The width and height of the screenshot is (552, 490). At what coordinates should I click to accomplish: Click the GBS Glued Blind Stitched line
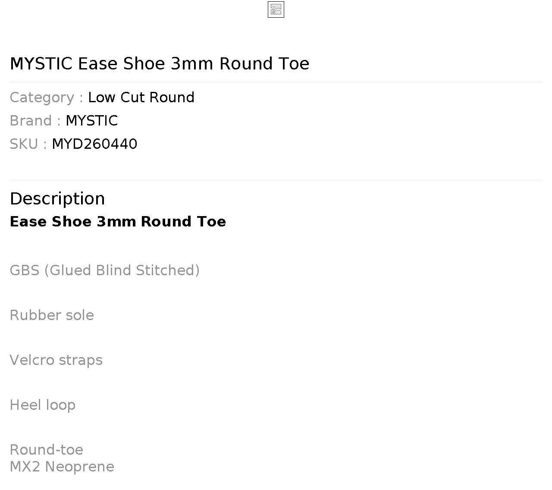click(x=104, y=270)
